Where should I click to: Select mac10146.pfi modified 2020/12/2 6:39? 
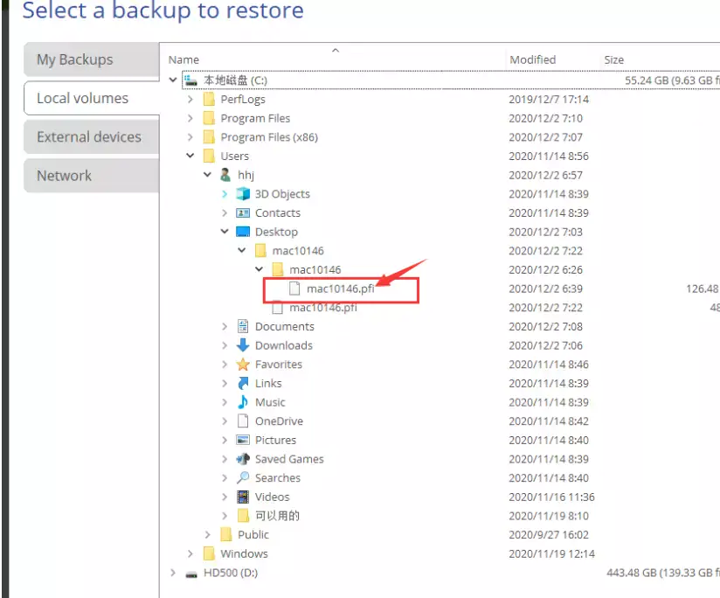click(x=340, y=289)
